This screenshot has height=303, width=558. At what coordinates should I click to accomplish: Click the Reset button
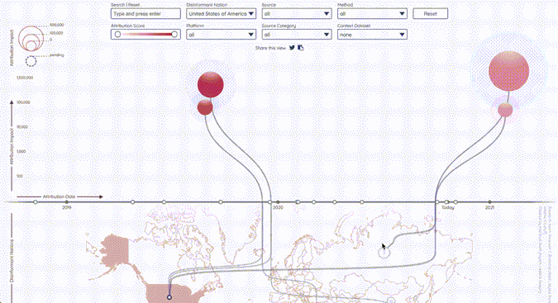(430, 14)
